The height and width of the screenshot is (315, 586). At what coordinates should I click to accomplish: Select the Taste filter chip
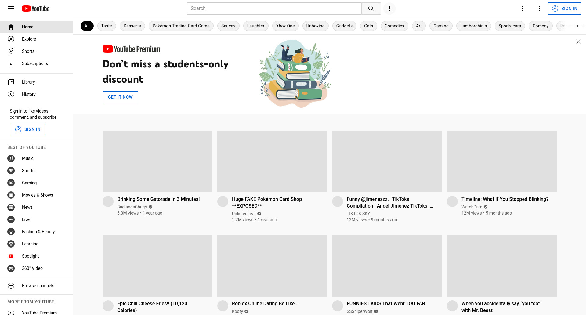click(107, 26)
